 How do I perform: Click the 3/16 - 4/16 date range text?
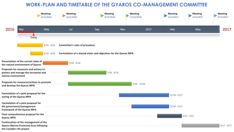49,45
